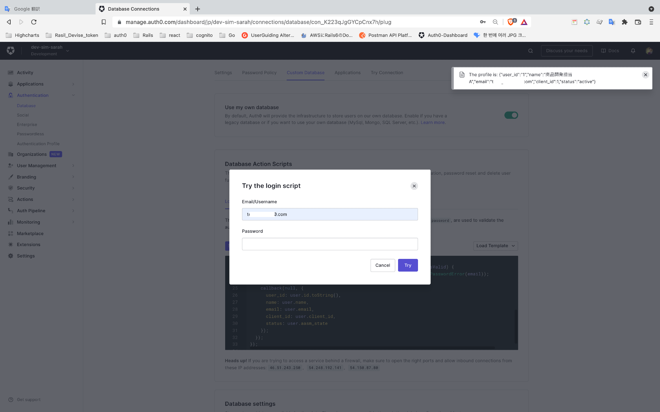The image size is (660, 412).
Task: Open the dev-sim-sarah tenant dropdown
Action: point(68,51)
